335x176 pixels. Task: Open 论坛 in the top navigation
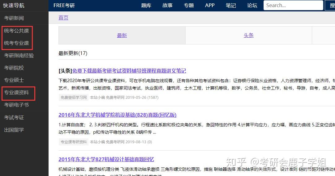click(252, 5)
